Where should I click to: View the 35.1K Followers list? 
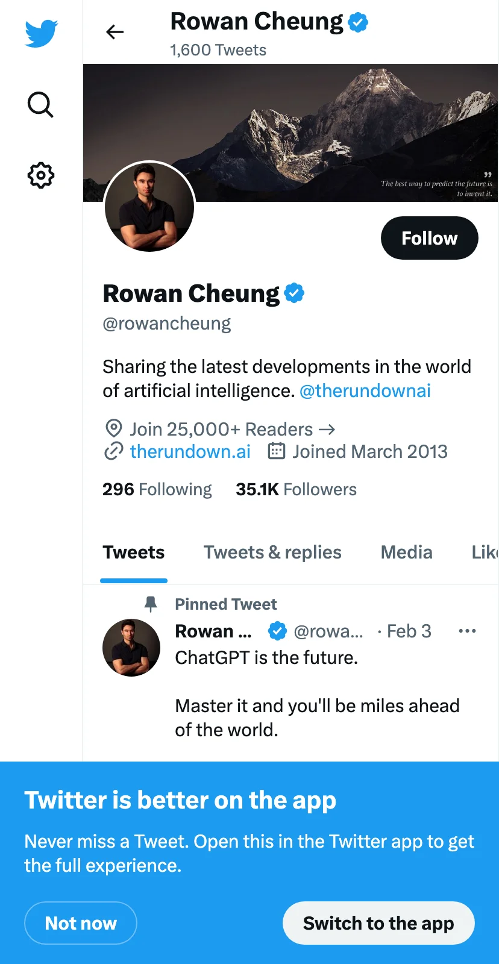pos(296,489)
